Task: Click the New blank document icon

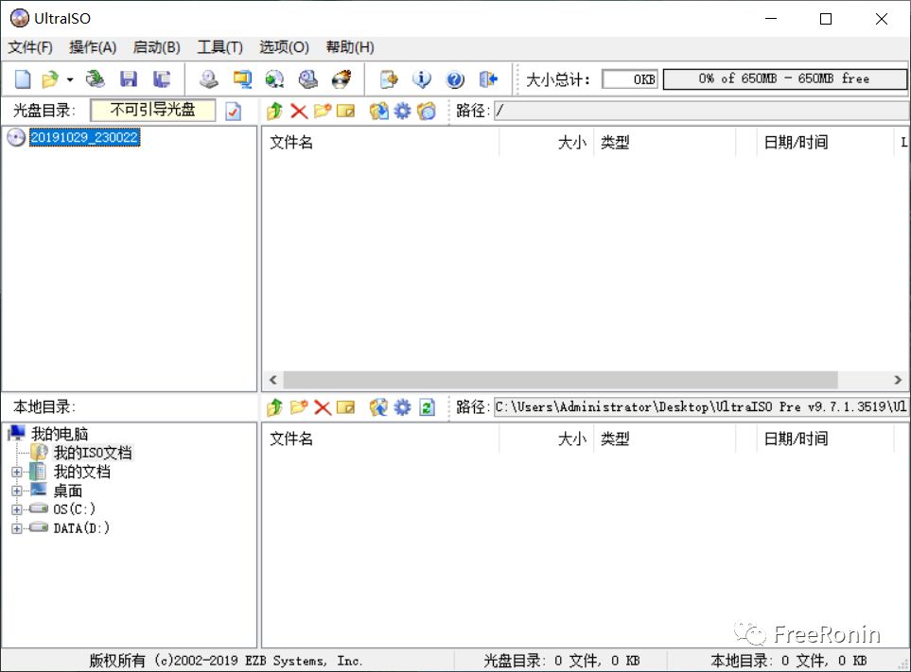Action: point(23,79)
